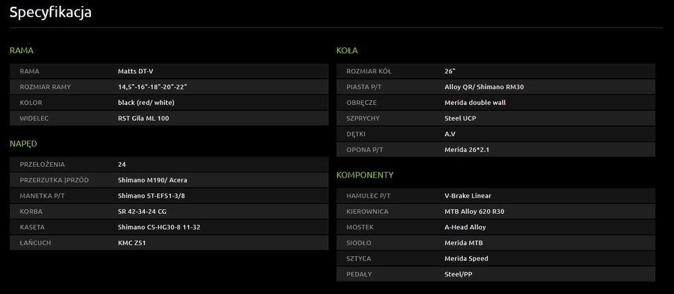Click the 'OPONA P/T' label
674x294 pixels.
pos(364,150)
